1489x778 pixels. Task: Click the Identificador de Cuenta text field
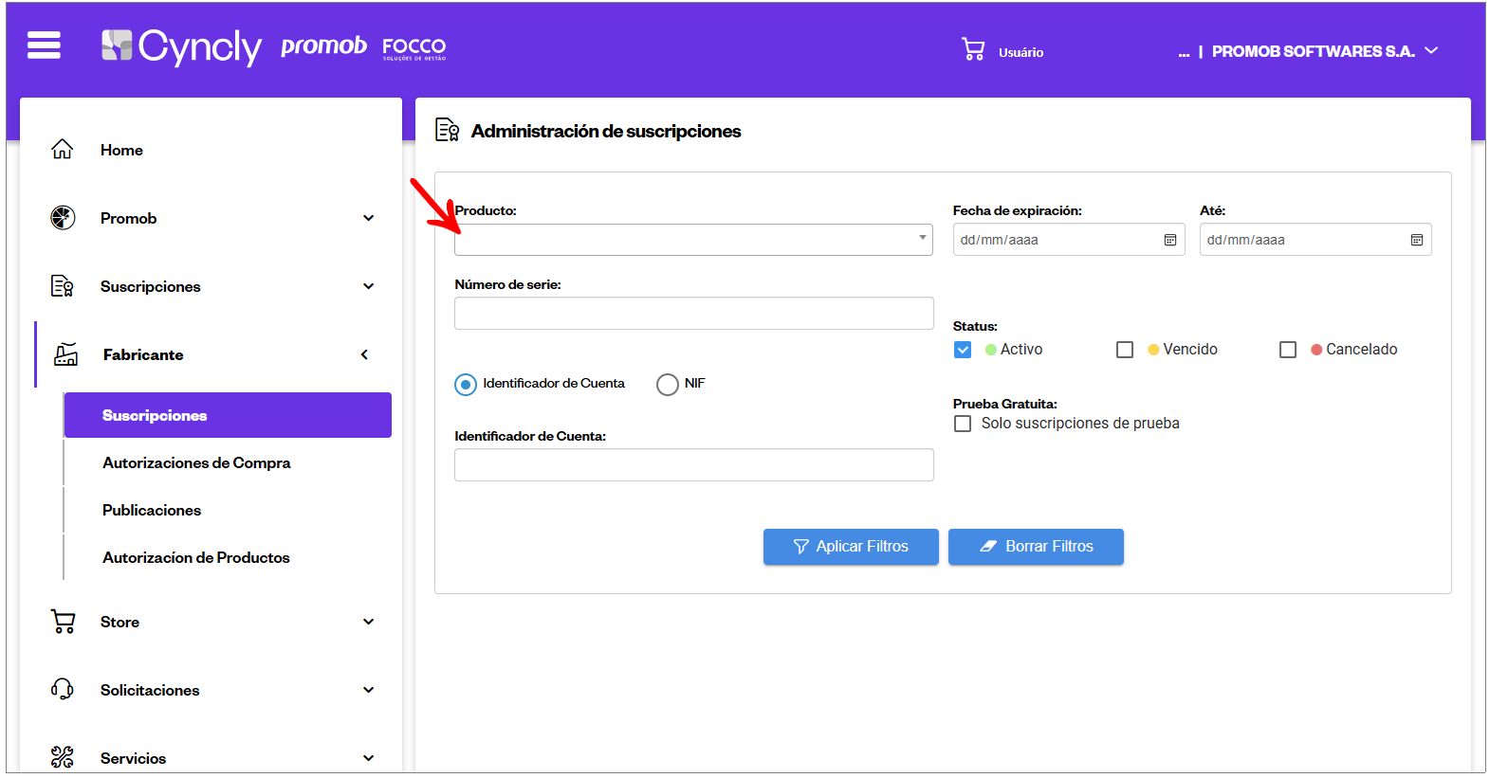pyautogui.click(x=694, y=465)
